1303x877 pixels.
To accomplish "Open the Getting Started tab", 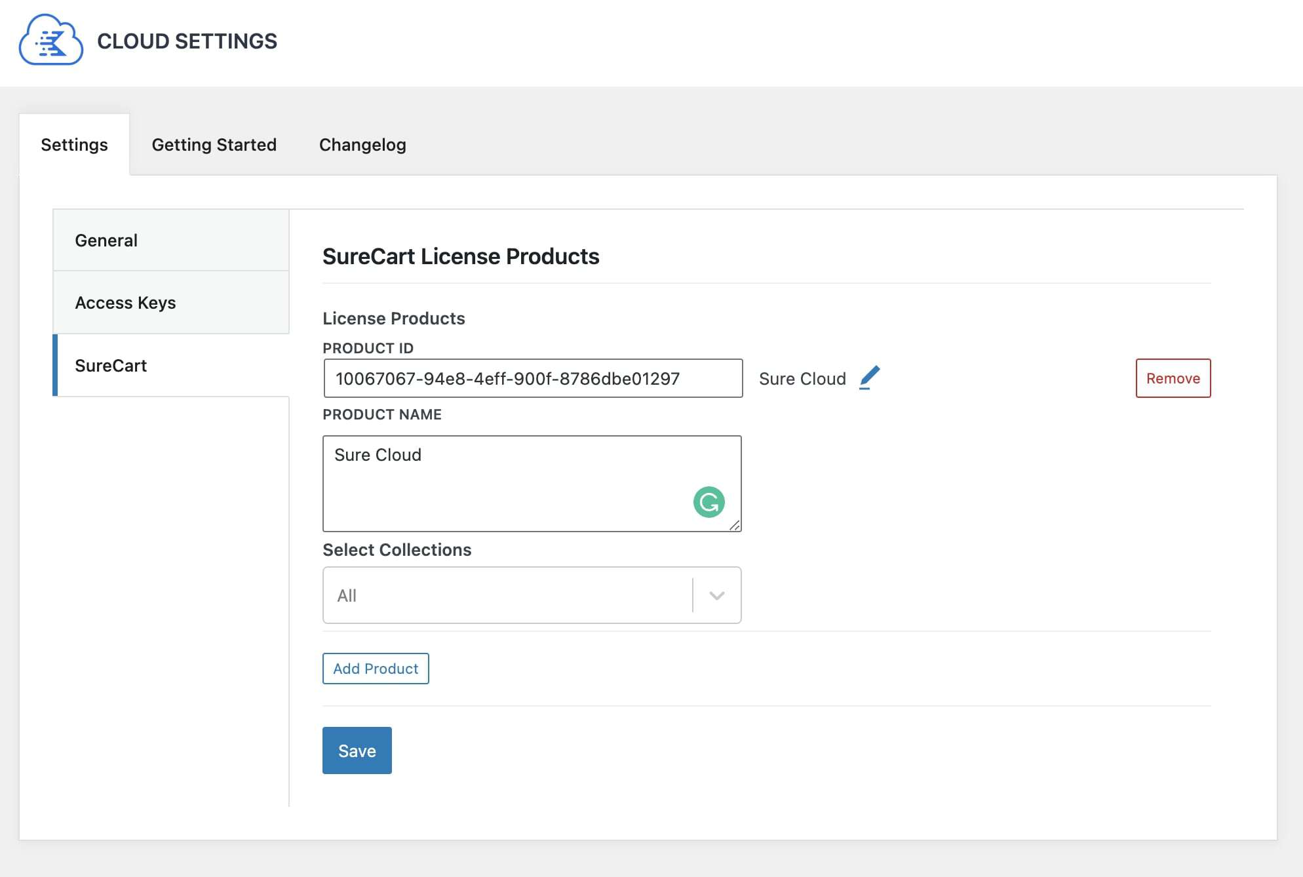I will click(214, 145).
